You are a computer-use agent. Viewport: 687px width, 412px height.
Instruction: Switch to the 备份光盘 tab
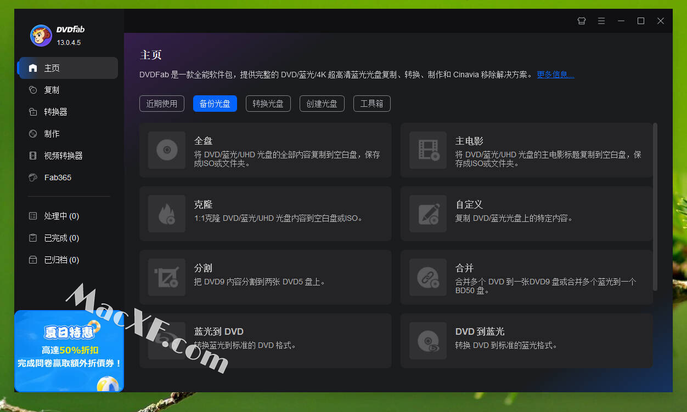215,104
